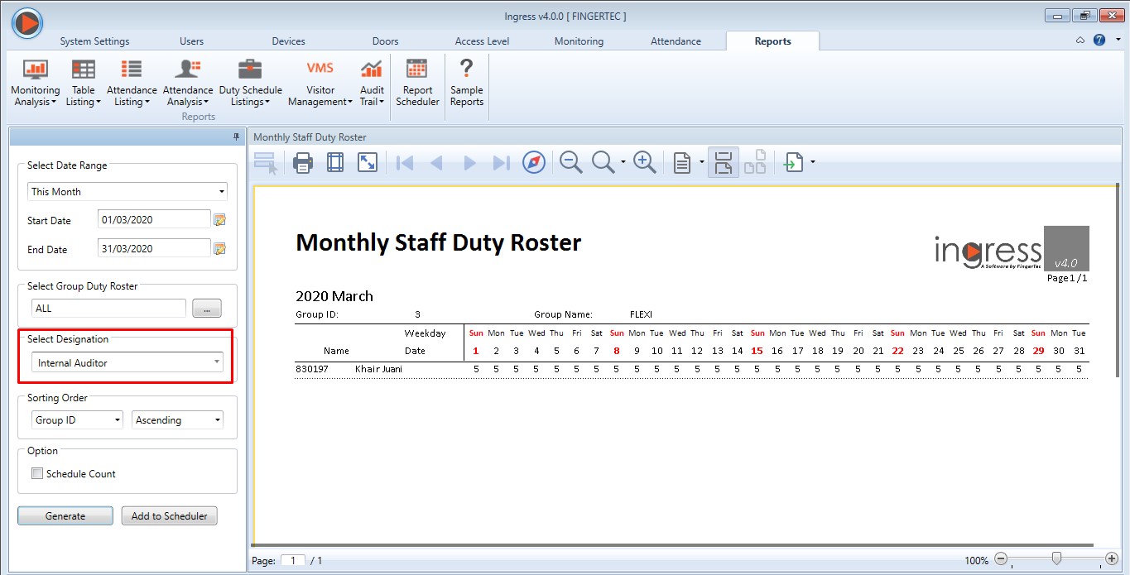Switch to Access Level tab
This screenshot has height=575, width=1130.
tap(482, 41)
